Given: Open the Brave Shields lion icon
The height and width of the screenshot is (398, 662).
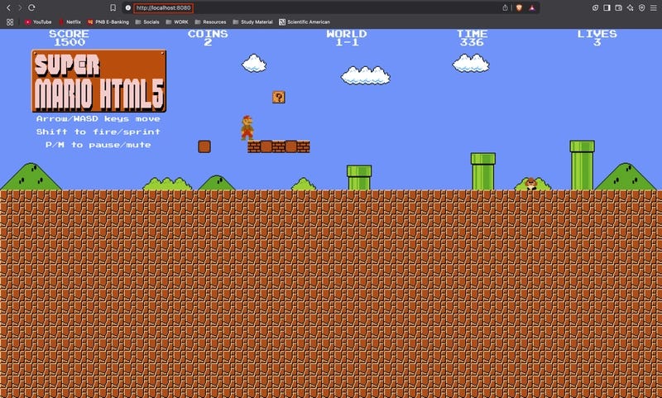Looking at the screenshot, I should [x=520, y=7].
